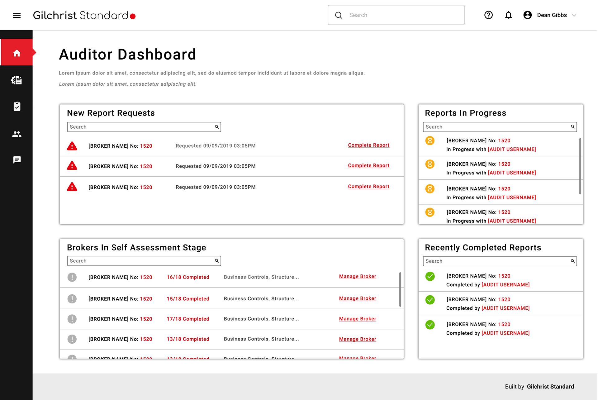Open the users group sidebar icon
The image size is (598, 400).
click(17, 134)
